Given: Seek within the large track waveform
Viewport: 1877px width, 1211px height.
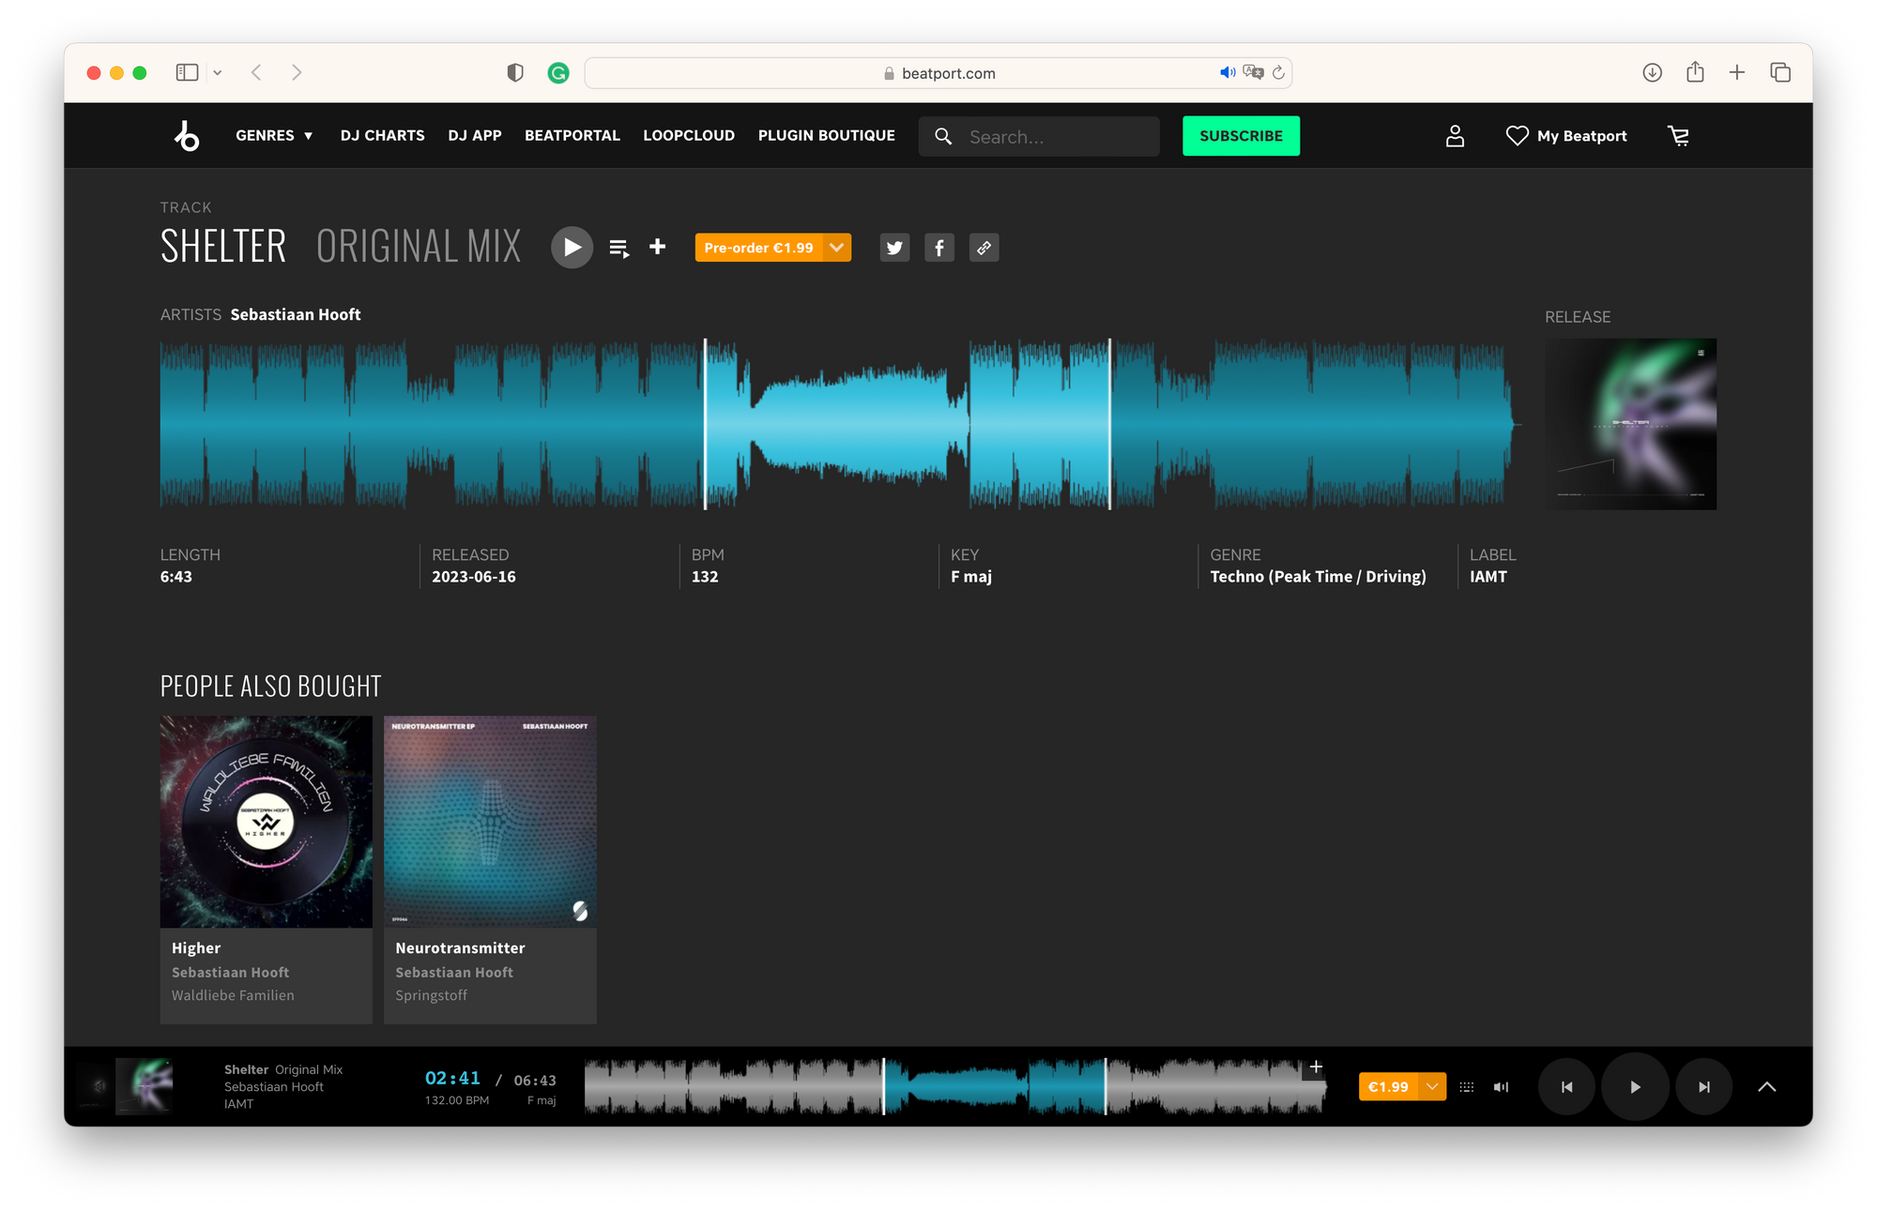Looking at the screenshot, I should coord(840,424).
